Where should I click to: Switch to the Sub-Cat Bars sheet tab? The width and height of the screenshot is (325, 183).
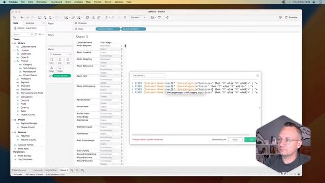click(x=51, y=170)
